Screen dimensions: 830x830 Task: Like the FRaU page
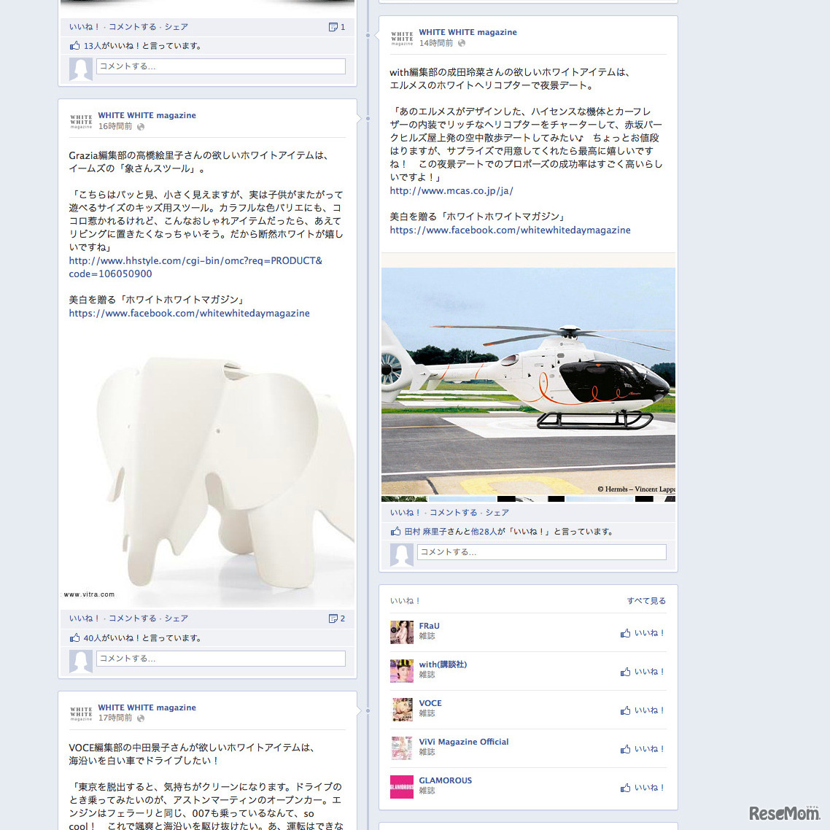[x=642, y=632]
